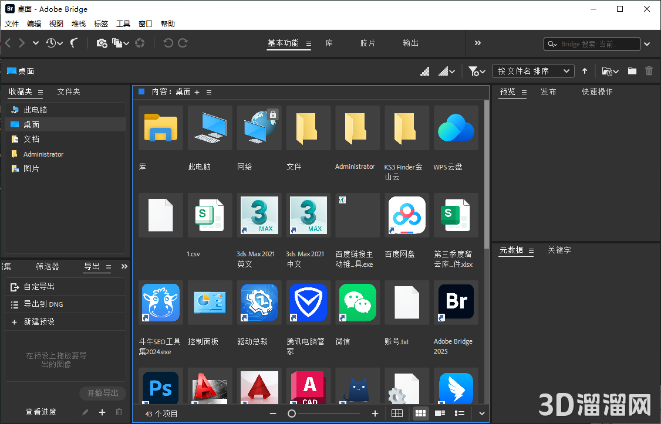Switch to details view mode
Screen dimensions: 661x424
(x=440, y=413)
